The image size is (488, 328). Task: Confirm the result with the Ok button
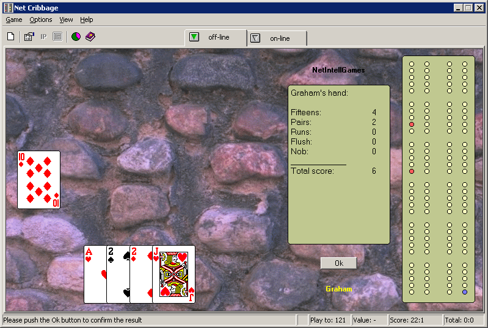(x=338, y=263)
